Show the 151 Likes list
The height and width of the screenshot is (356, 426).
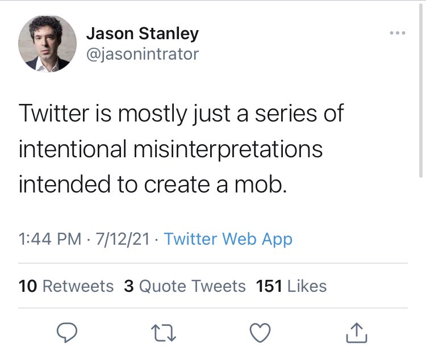(x=291, y=286)
